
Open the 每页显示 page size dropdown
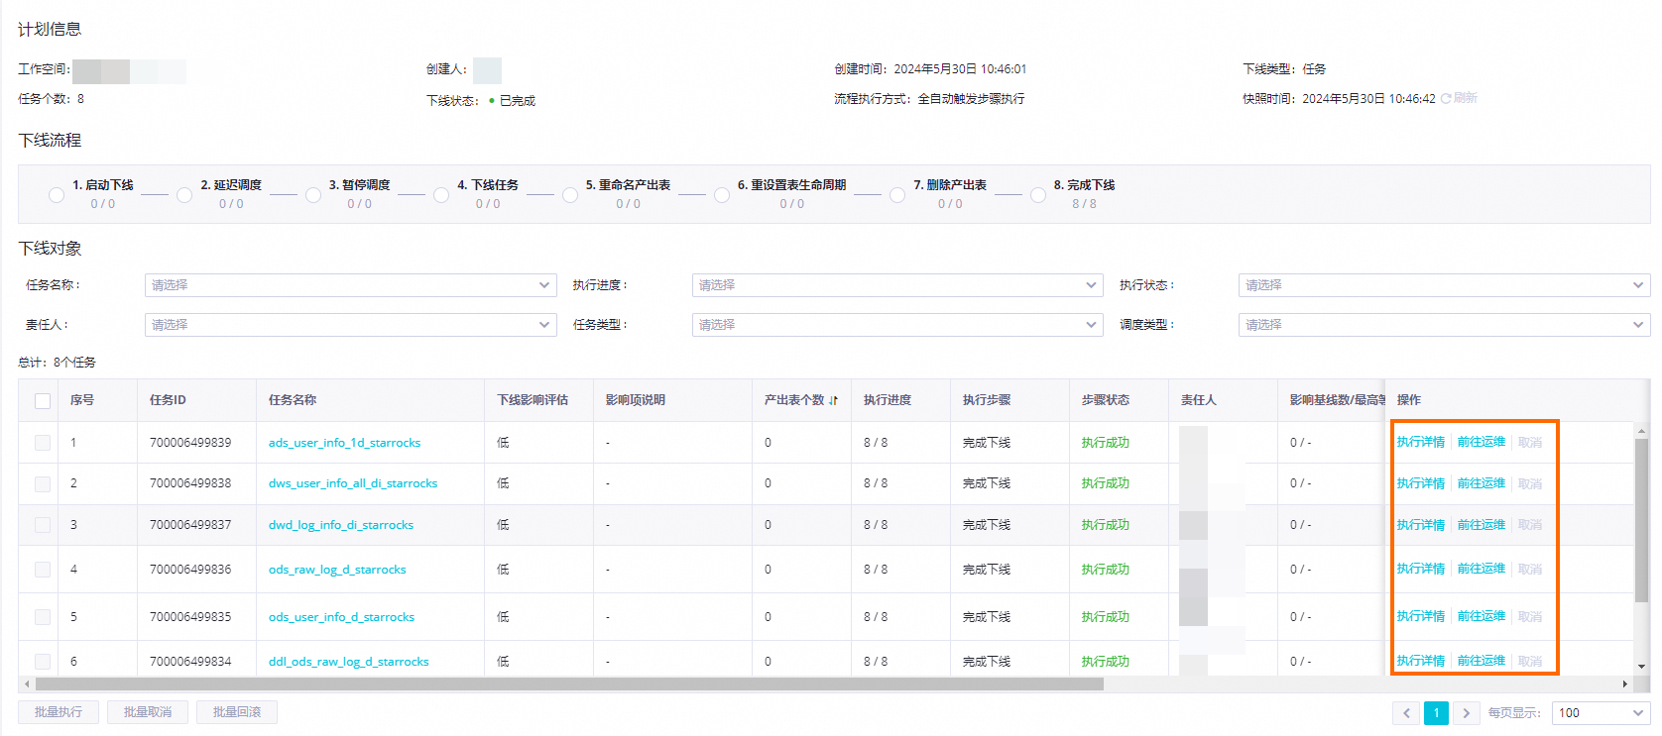click(1601, 712)
